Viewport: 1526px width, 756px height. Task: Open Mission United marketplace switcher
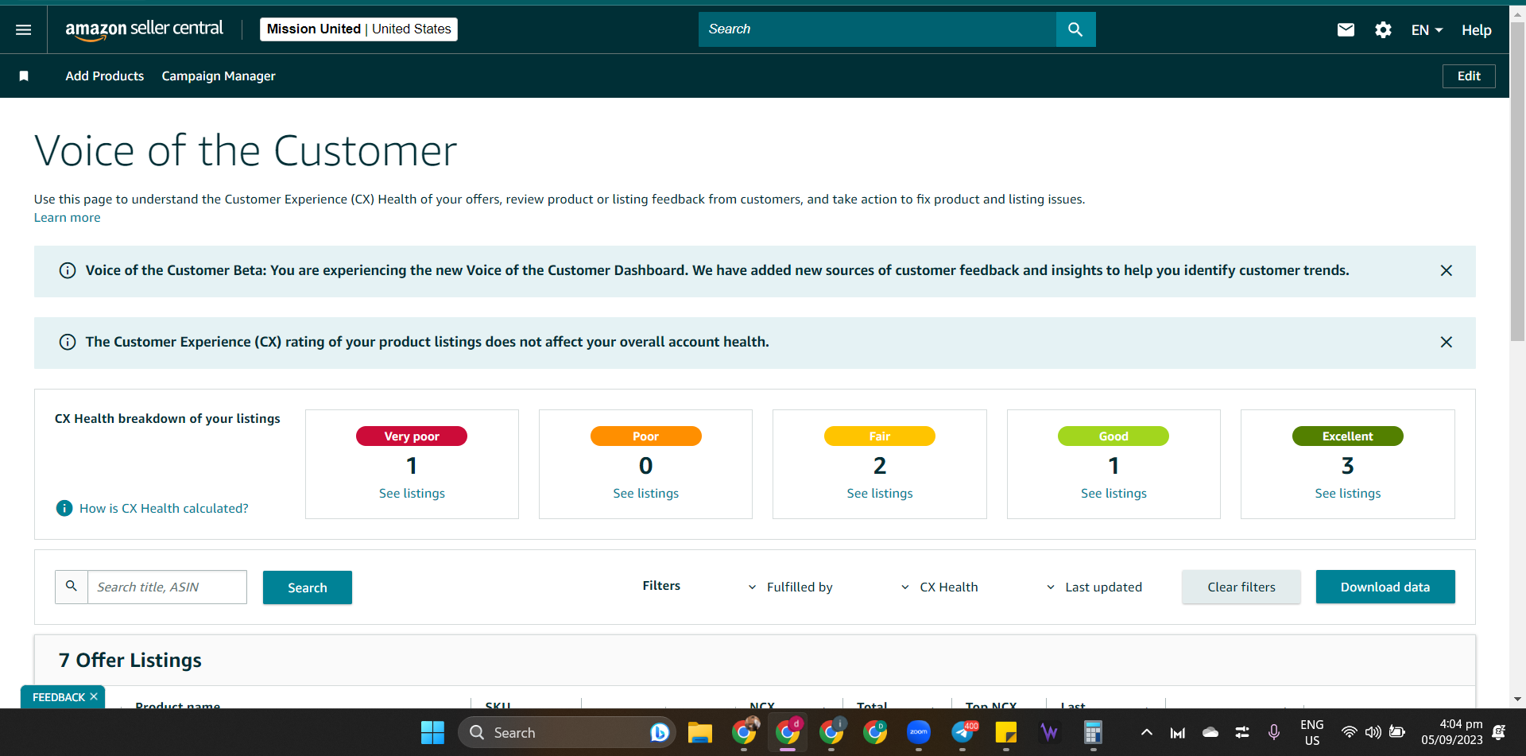tap(358, 29)
